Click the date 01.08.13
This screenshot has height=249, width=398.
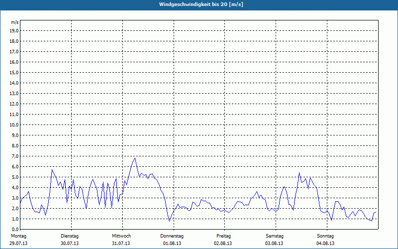(172, 244)
